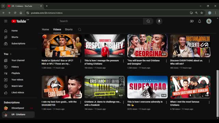Click the install app icon in address bar

coord(191,13)
